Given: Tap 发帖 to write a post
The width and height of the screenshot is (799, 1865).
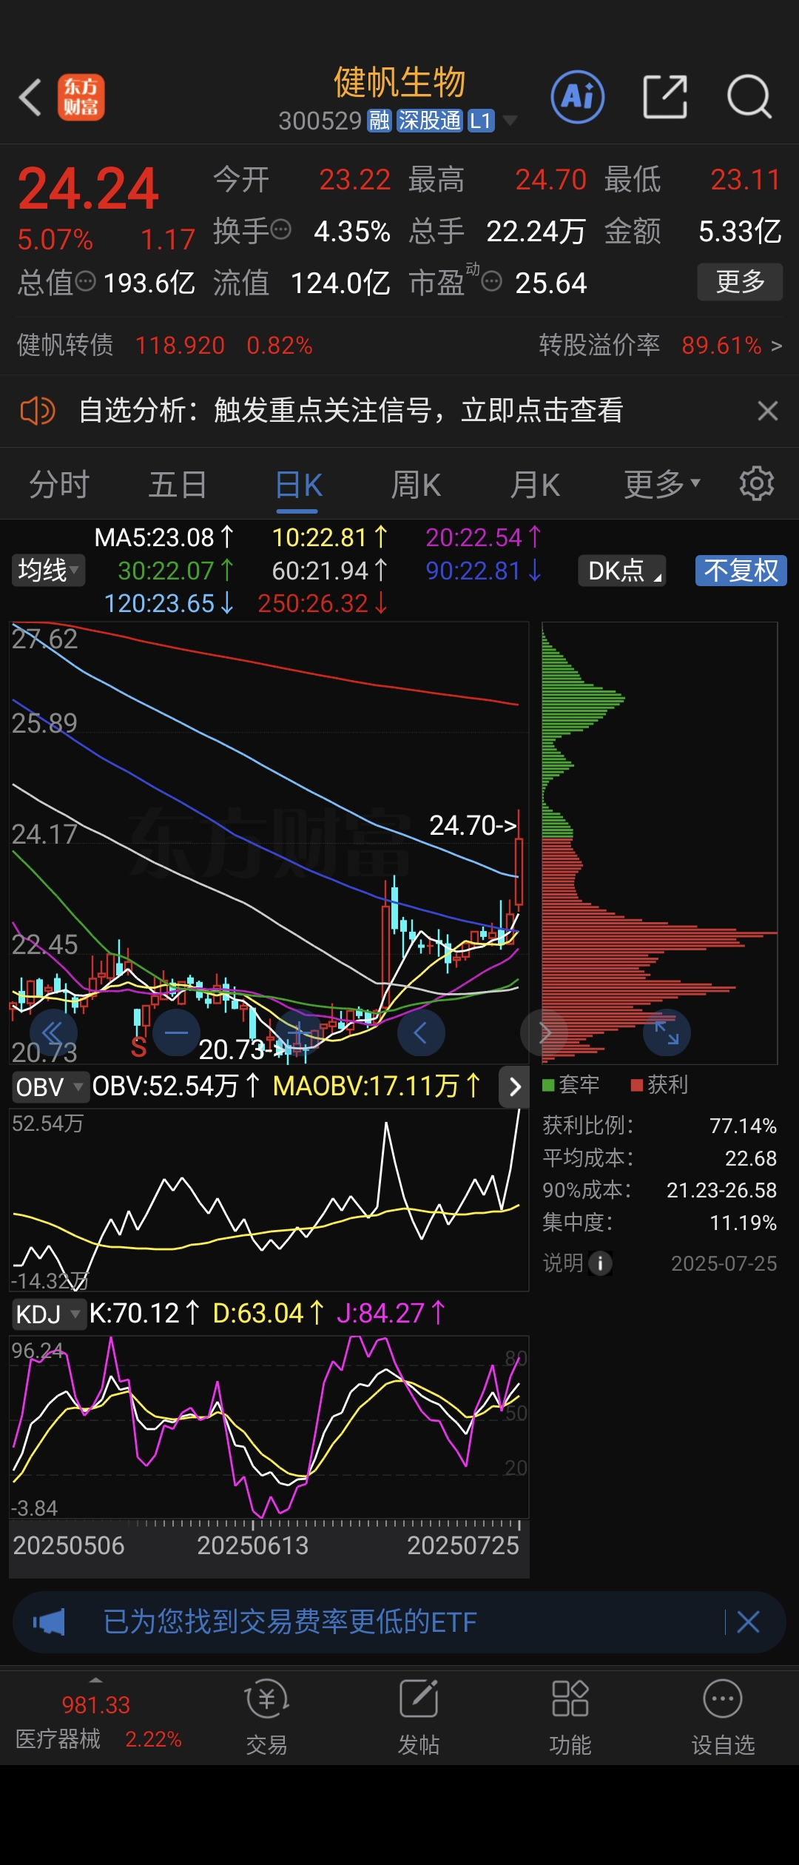Looking at the screenshot, I should pyautogui.click(x=419, y=1718).
